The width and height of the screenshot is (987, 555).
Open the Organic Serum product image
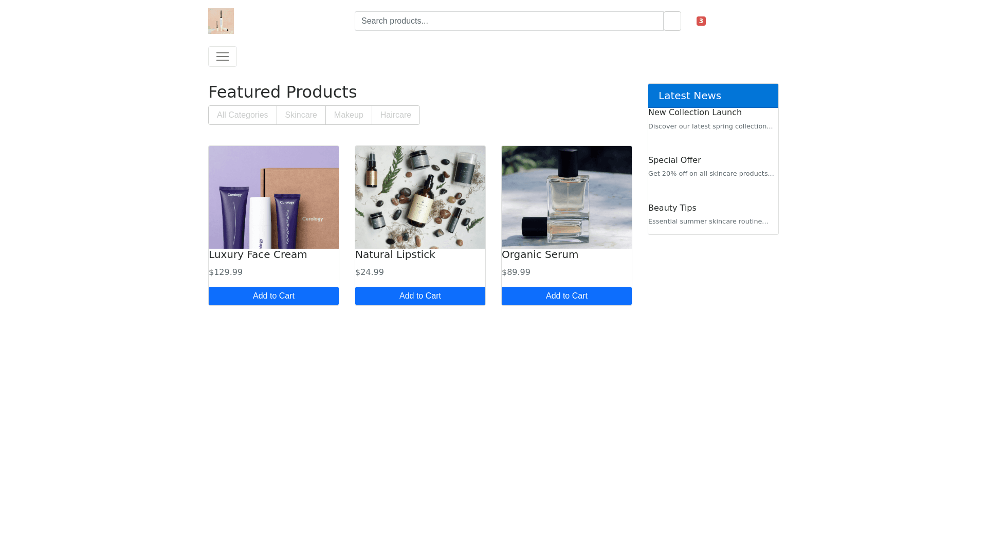coord(566,197)
